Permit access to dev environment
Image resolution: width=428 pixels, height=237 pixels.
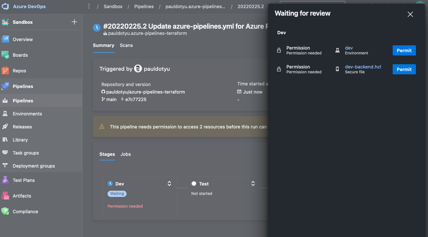click(x=404, y=51)
